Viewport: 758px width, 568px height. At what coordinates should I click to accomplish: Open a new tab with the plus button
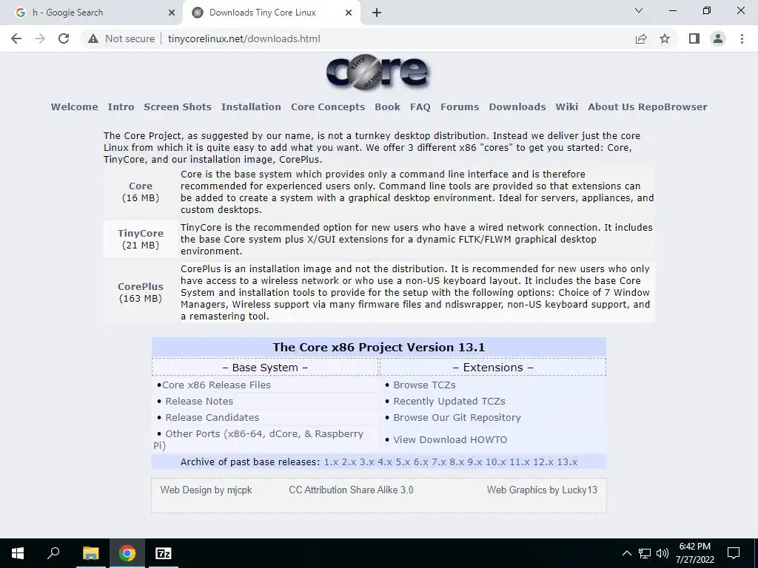point(377,13)
